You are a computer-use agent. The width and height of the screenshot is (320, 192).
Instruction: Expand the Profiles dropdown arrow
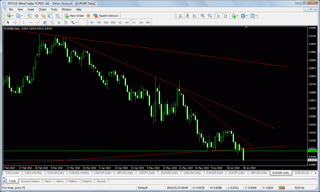point(22,16)
